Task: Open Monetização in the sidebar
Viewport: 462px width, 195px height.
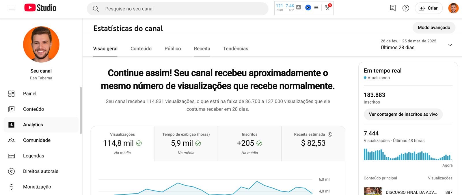Action: (41, 187)
